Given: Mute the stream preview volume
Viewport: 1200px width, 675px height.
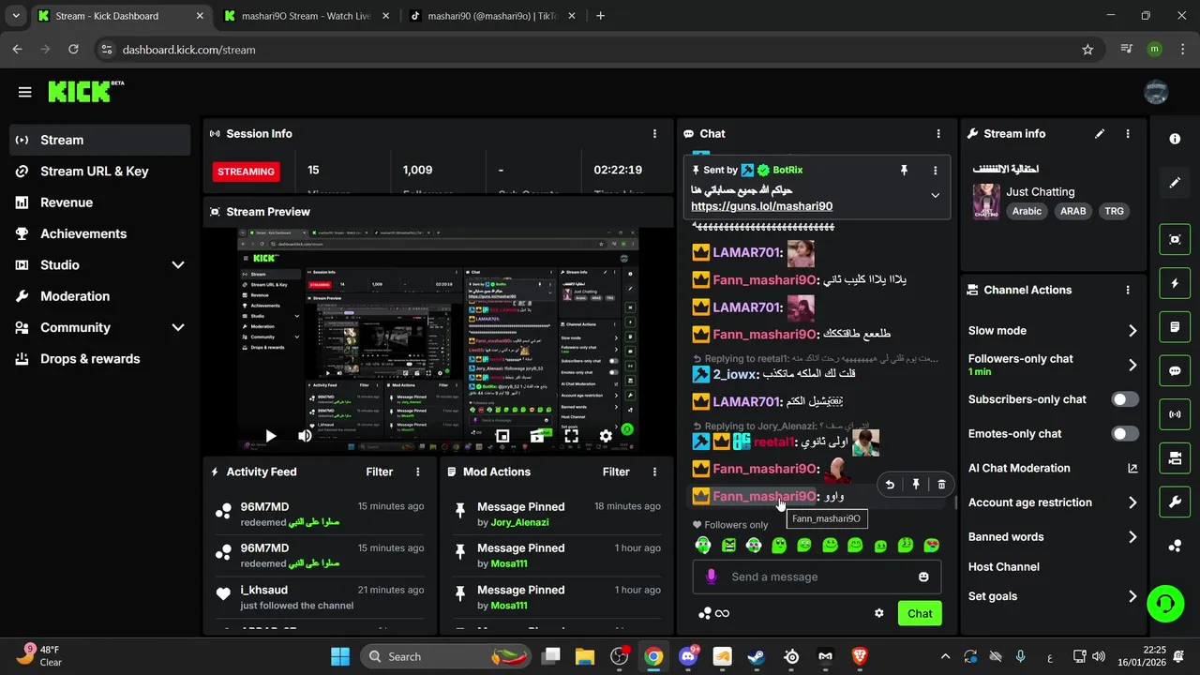Looking at the screenshot, I should [305, 436].
